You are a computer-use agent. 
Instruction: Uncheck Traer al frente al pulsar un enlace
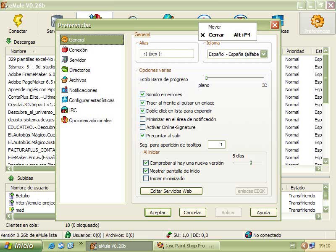(142, 102)
